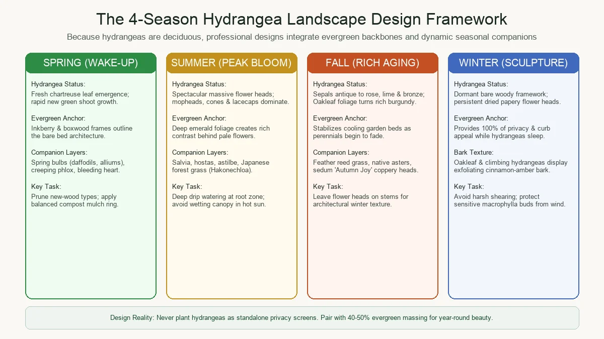Image resolution: width=604 pixels, height=339 pixels.
Task: Click the line "Sepals antique to rose, lime & bronze;"
Action: click(x=369, y=94)
